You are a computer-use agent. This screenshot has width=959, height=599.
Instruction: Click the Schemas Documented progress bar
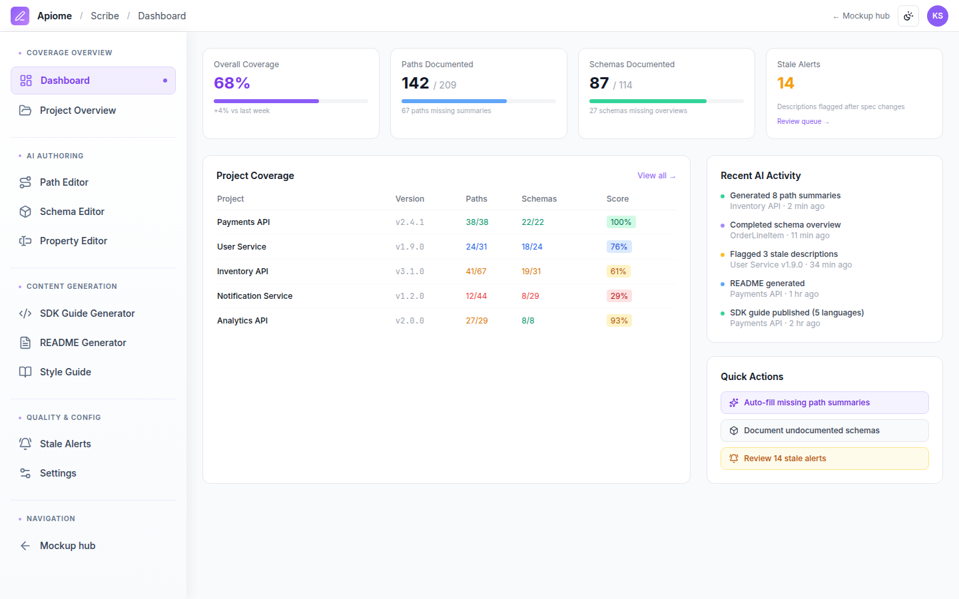[x=667, y=101]
